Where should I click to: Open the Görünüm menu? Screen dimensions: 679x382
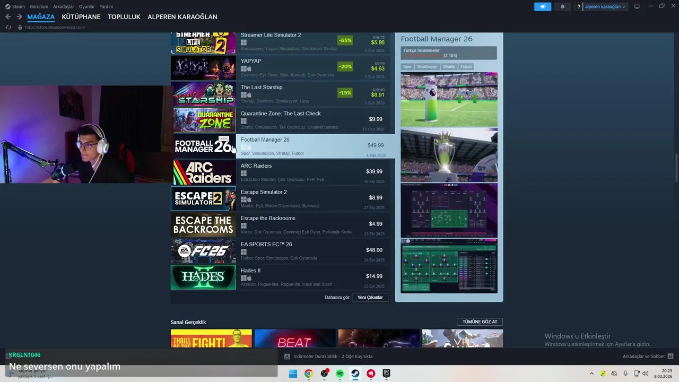point(39,6)
